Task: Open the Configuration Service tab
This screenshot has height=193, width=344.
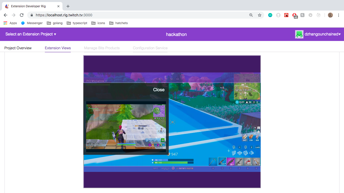Action: pyautogui.click(x=150, y=48)
